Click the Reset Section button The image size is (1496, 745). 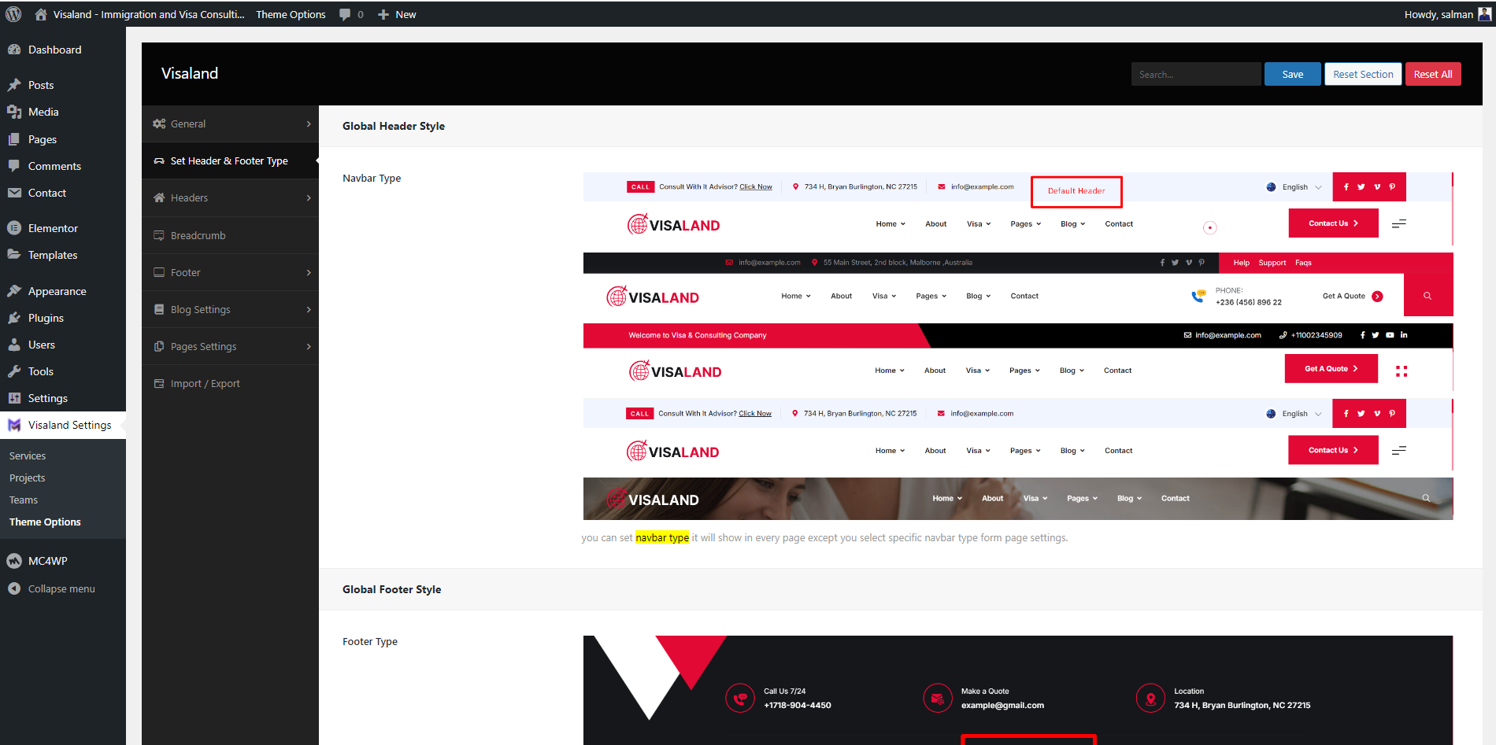(1363, 74)
